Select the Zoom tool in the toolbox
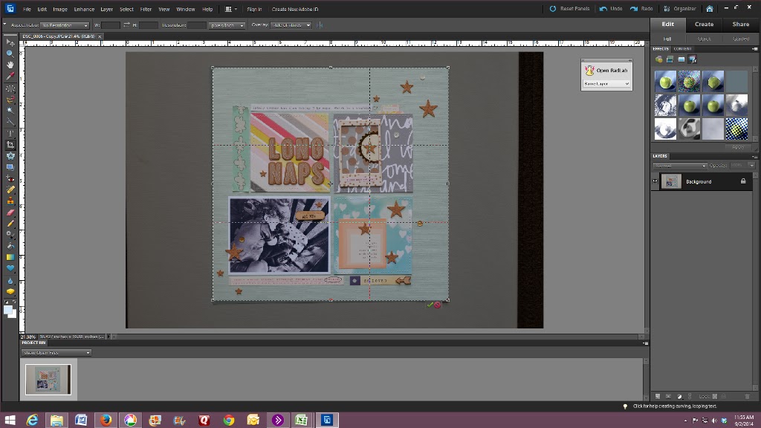This screenshot has height=428, width=761. point(10,53)
